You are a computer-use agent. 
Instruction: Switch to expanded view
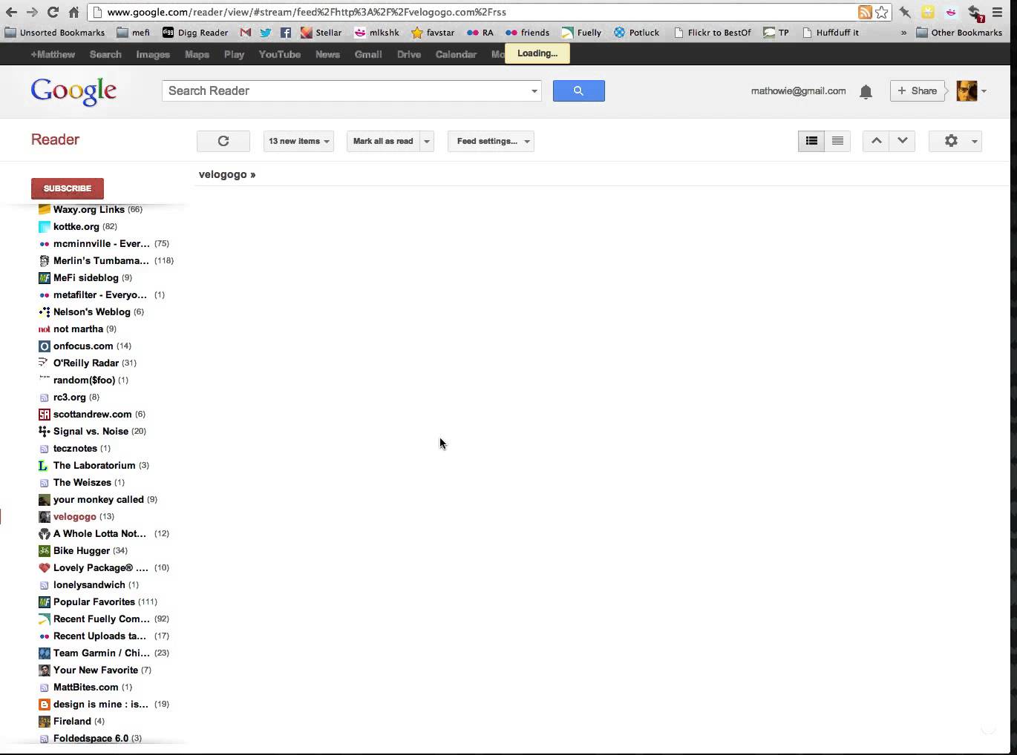point(811,141)
